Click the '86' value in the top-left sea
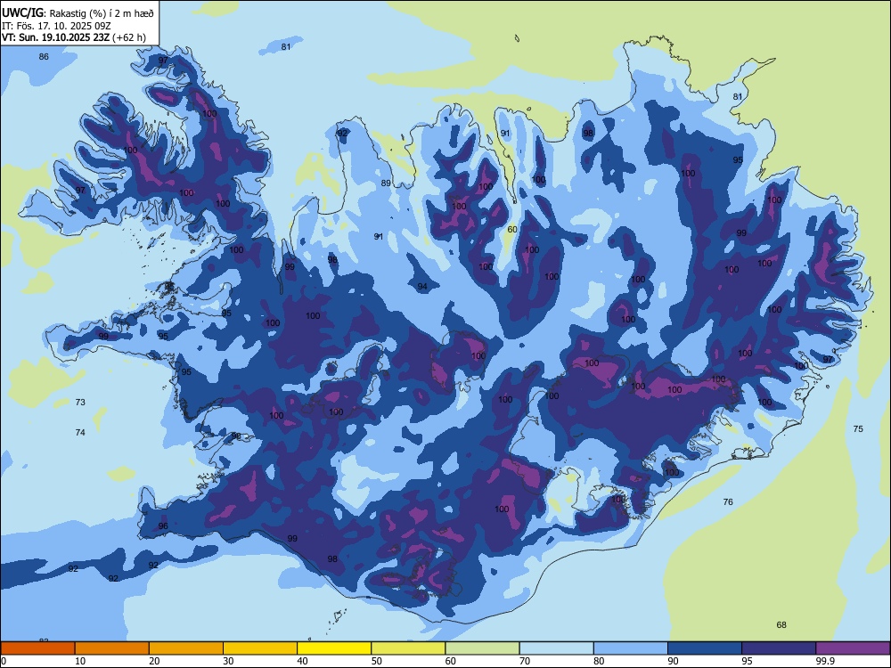 44,57
